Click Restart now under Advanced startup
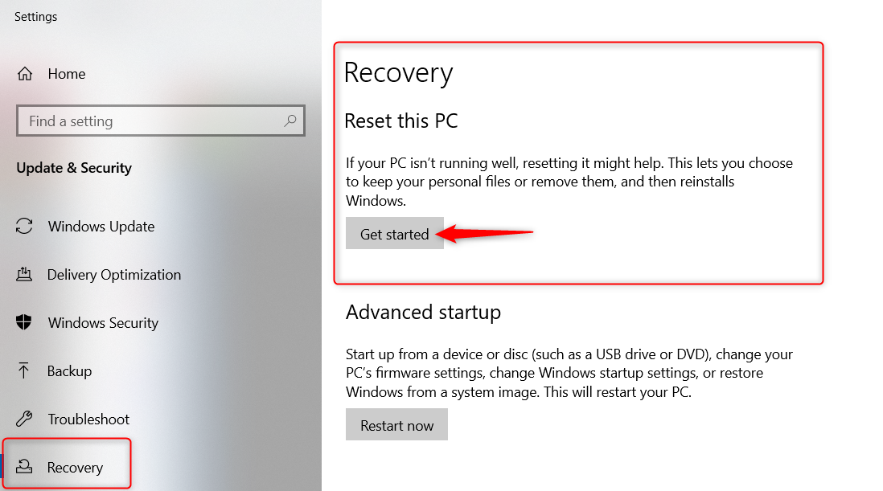The height and width of the screenshot is (491, 883). point(396,424)
